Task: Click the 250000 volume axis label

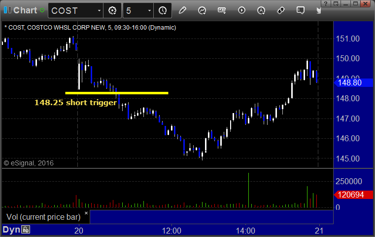Action: (x=349, y=181)
